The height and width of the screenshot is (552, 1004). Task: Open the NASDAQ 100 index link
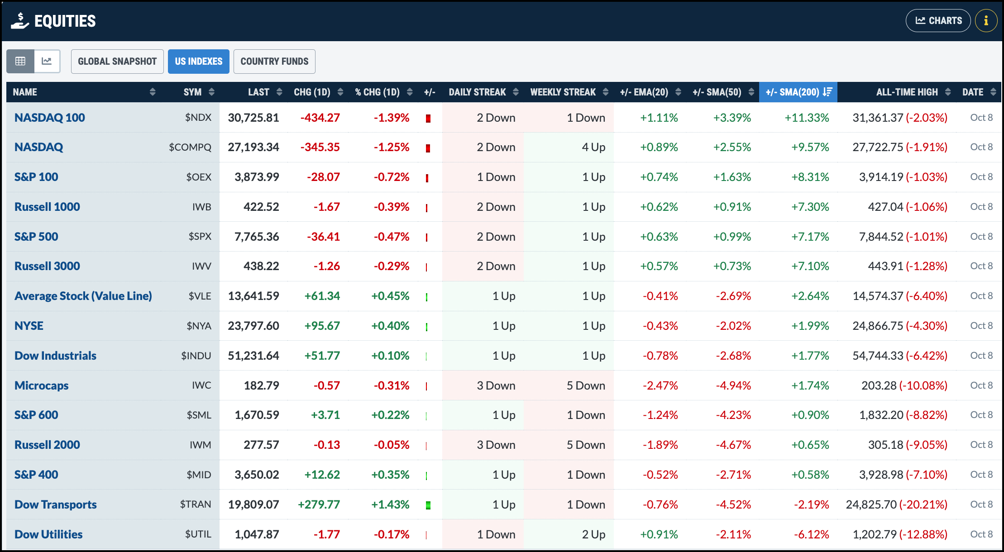[x=50, y=118]
